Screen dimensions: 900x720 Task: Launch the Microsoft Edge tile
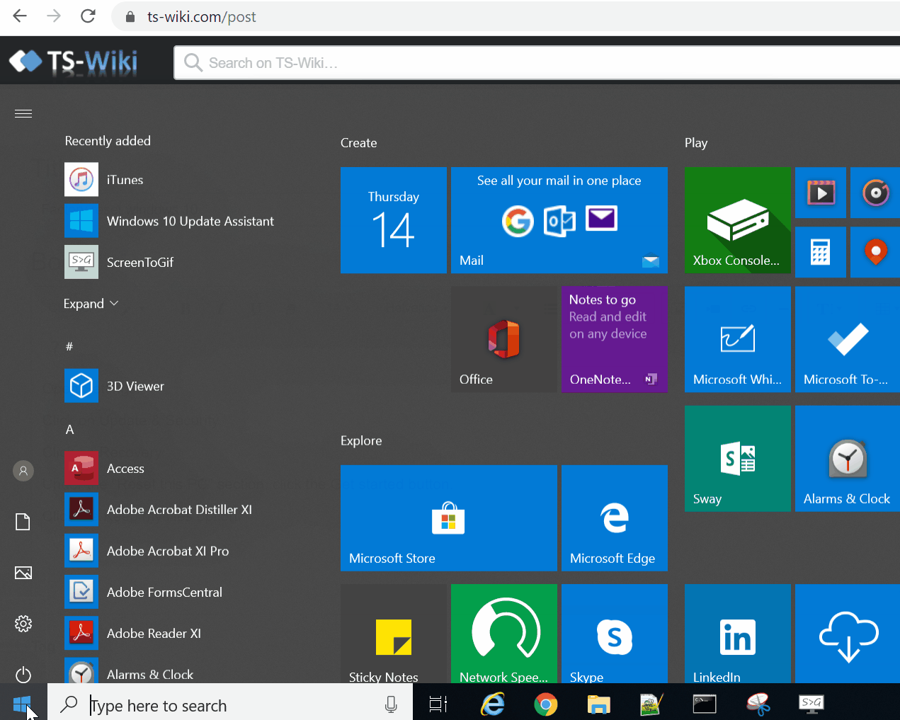[615, 518]
